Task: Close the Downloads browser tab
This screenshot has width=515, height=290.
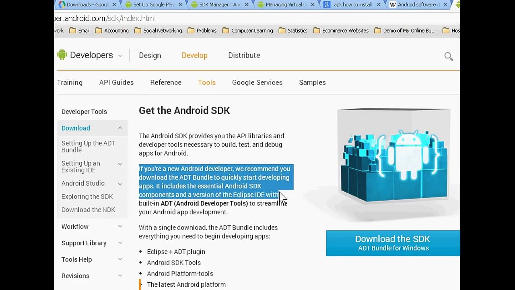Action: (x=114, y=4)
